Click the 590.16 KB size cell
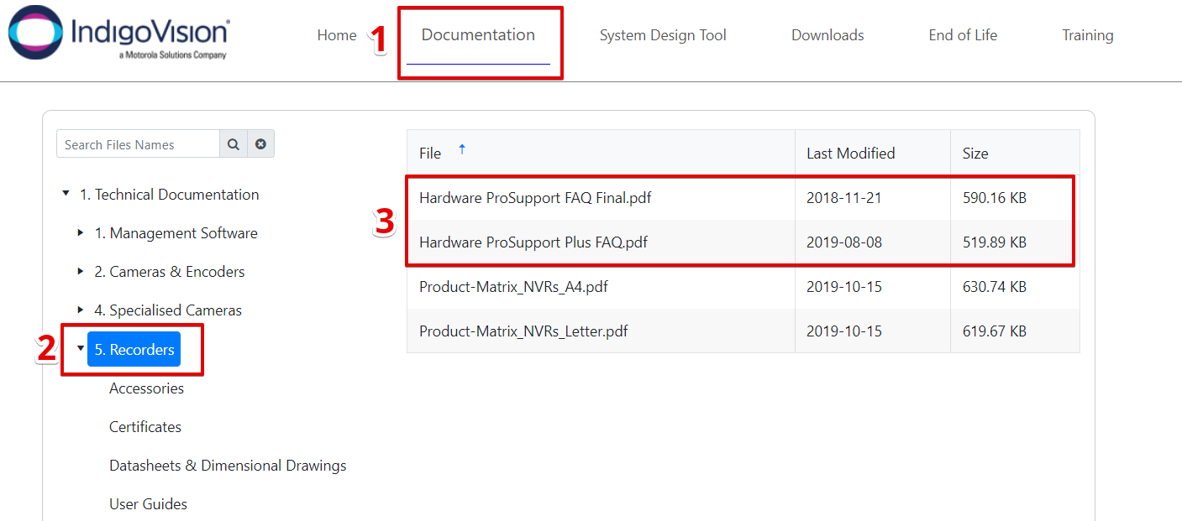The height and width of the screenshot is (521, 1182). tap(995, 198)
